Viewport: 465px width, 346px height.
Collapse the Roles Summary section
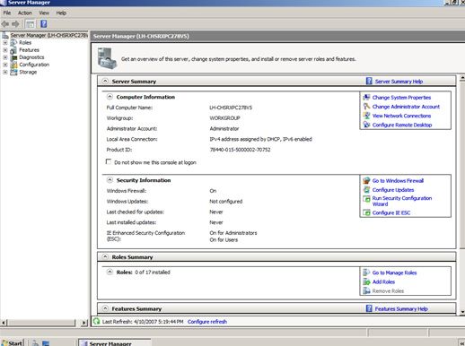pos(105,256)
